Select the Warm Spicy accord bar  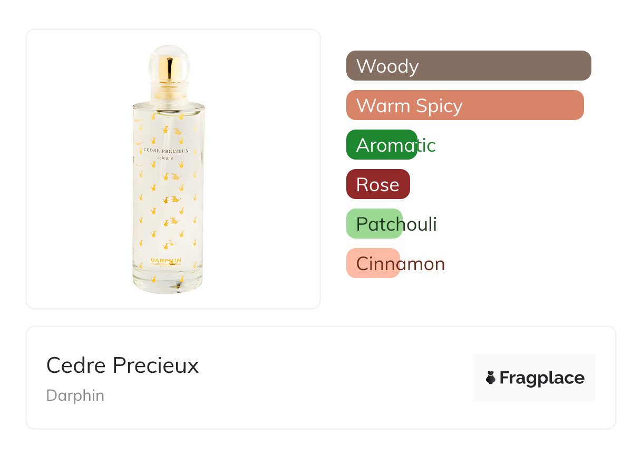(464, 105)
